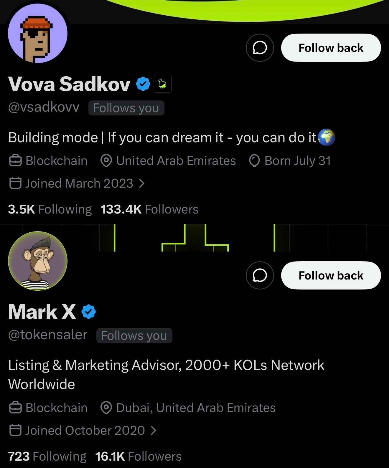Open Mark X's ape avatar picture
The image size is (389, 468).
(x=38, y=261)
